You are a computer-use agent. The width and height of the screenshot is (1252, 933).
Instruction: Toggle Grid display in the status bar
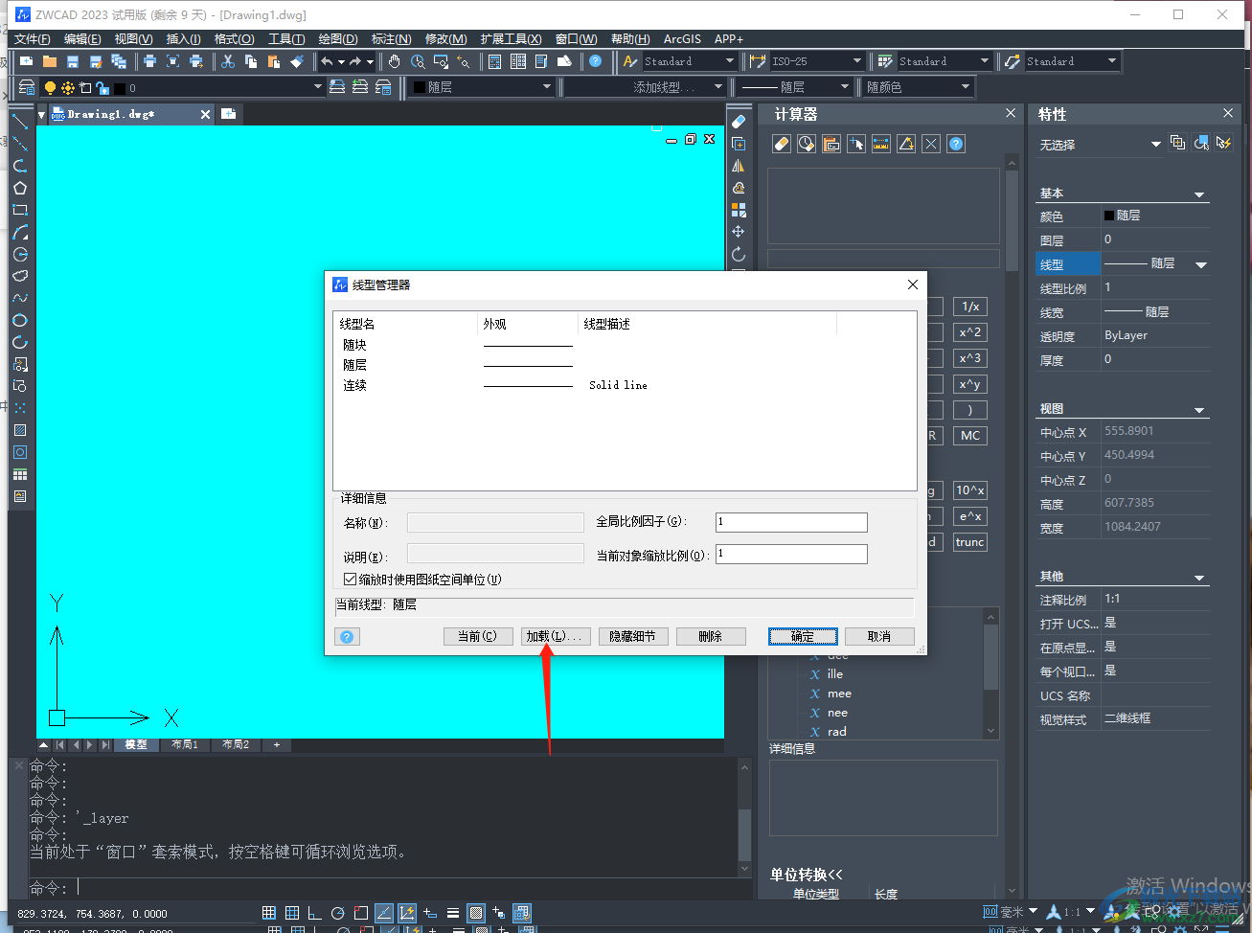coord(292,913)
